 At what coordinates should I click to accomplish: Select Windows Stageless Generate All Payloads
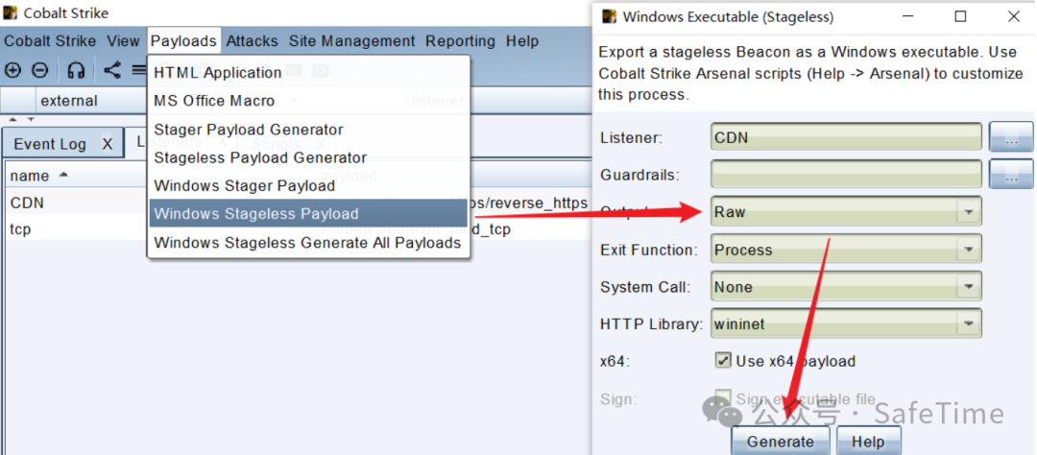(x=309, y=242)
